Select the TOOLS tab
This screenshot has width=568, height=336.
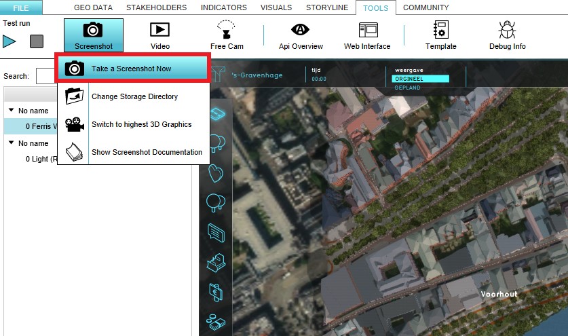(x=376, y=8)
